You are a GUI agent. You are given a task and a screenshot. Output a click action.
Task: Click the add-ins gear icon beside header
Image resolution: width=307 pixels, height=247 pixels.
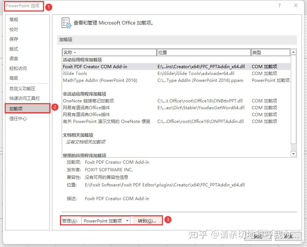66,23
